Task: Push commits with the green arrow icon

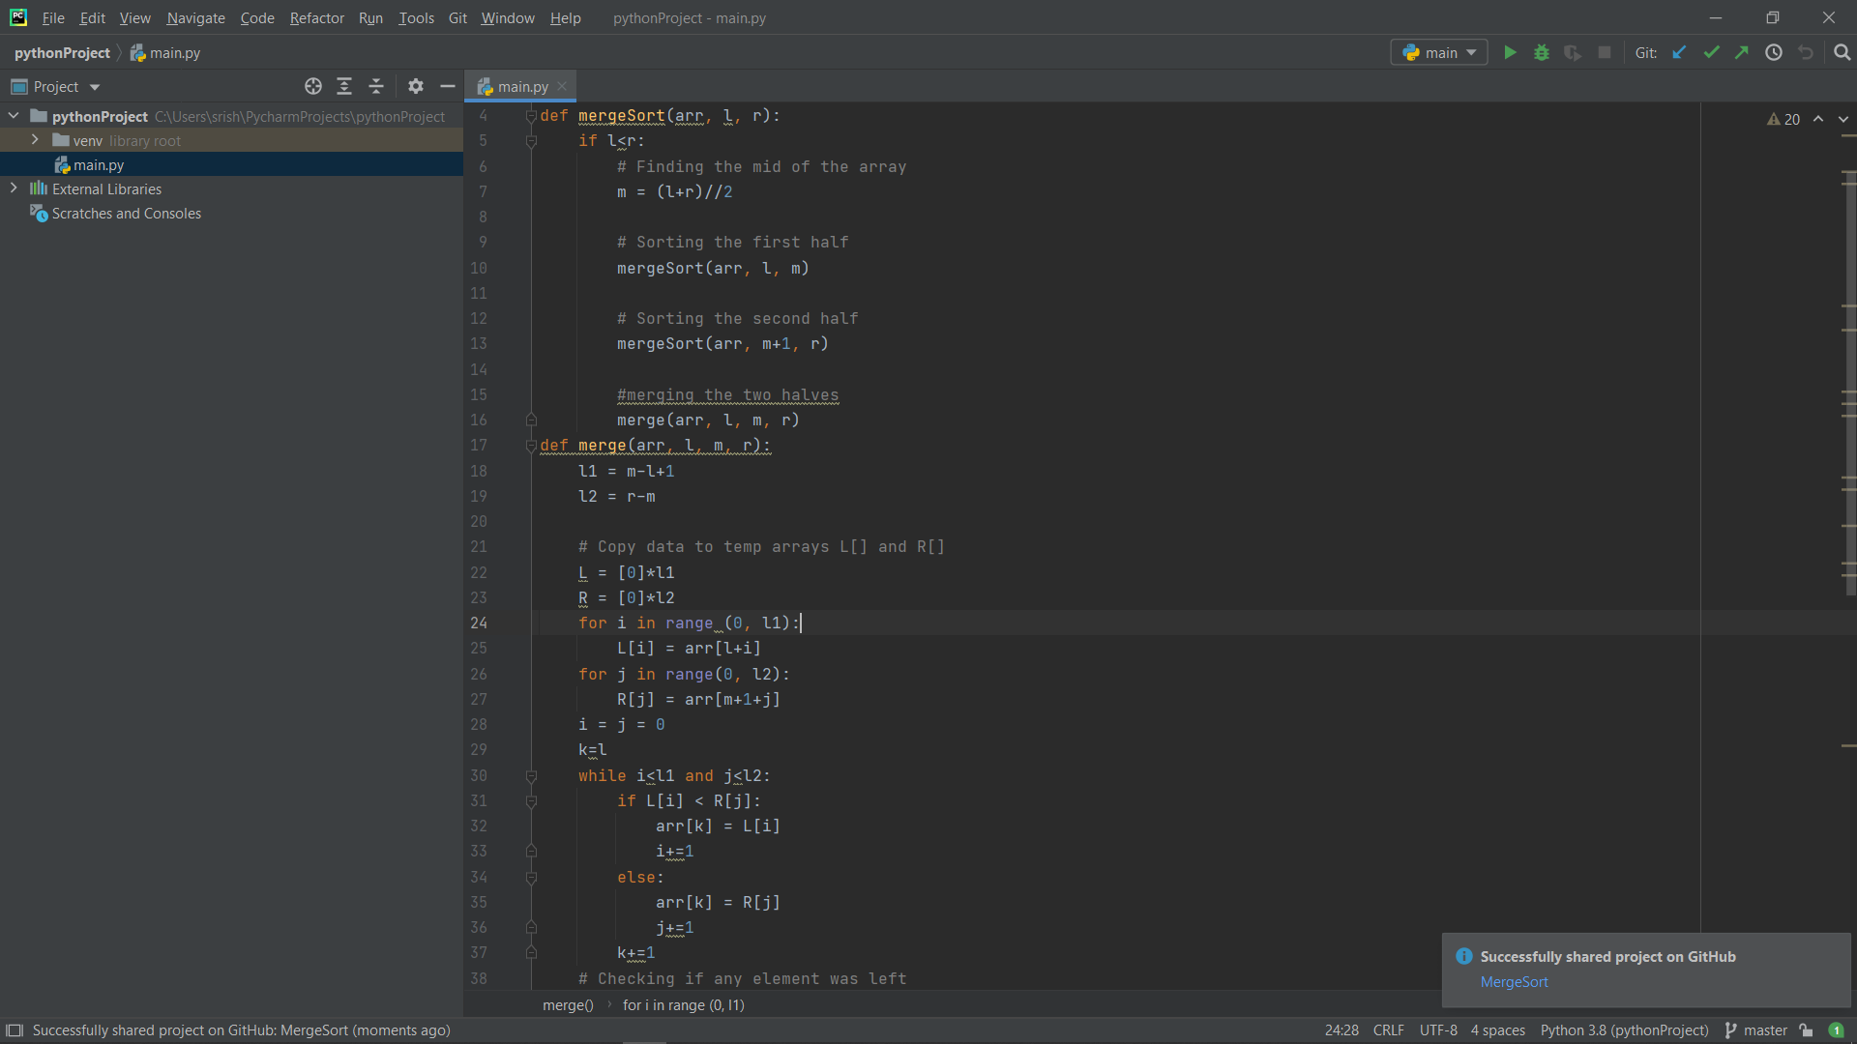Action: tap(1742, 53)
